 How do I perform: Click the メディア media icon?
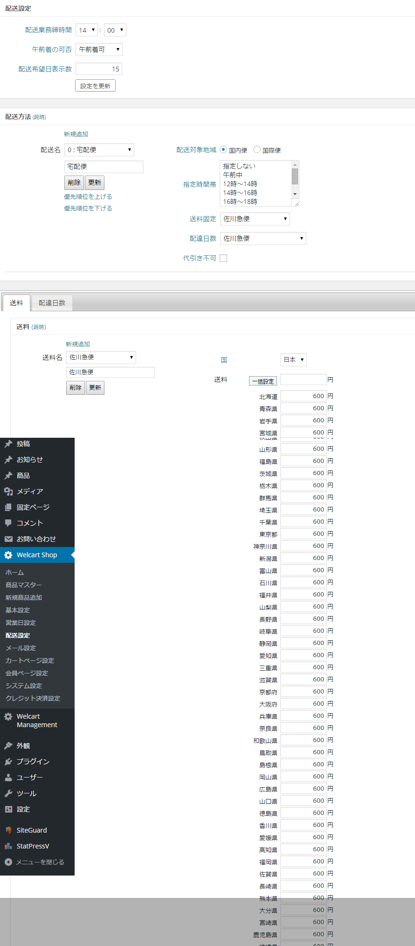pyautogui.click(x=8, y=491)
